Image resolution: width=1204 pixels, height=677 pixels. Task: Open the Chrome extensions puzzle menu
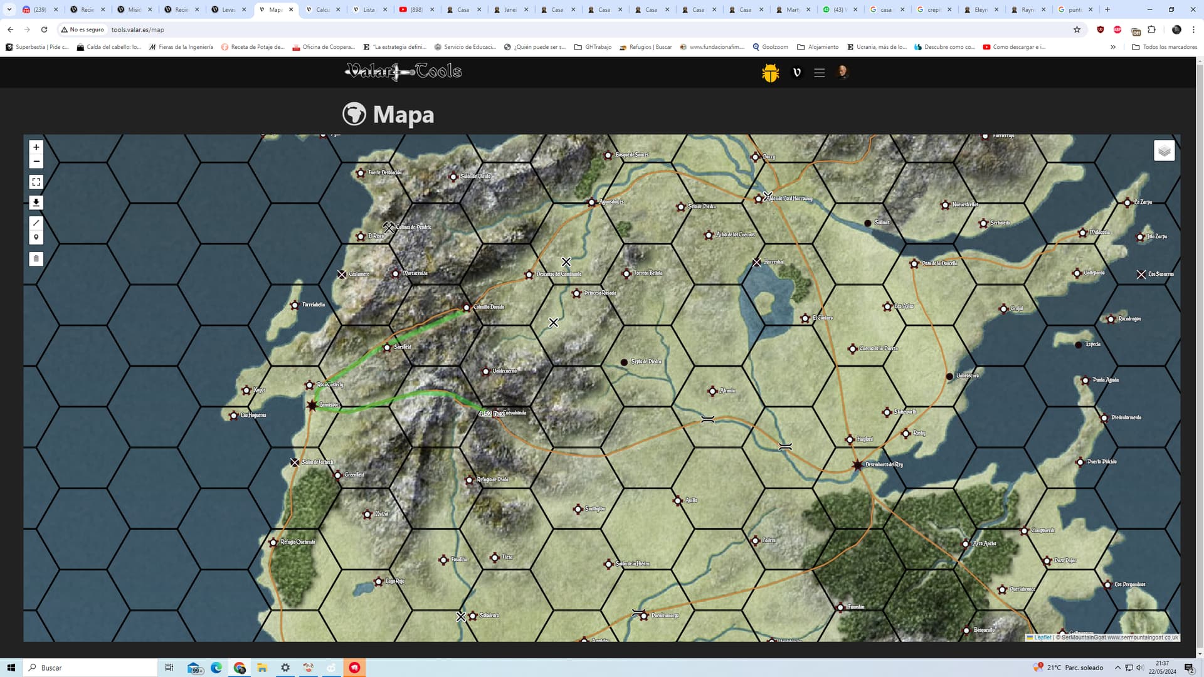(1151, 29)
